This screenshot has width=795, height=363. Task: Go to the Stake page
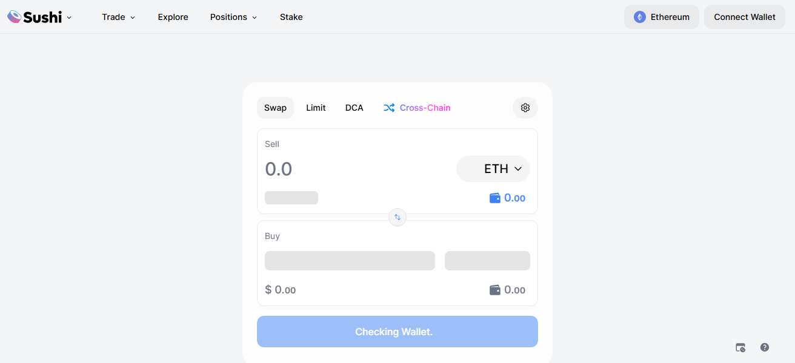tap(291, 17)
